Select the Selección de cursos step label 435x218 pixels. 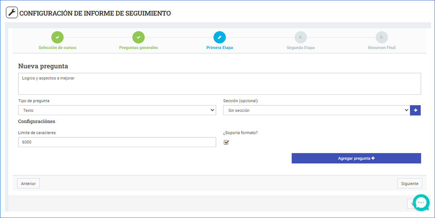click(x=57, y=48)
